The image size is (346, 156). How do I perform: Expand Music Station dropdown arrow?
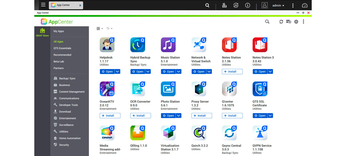179,72
